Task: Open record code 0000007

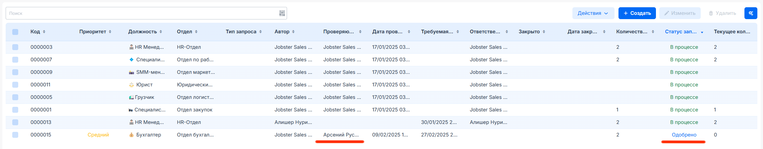Action: click(41, 60)
